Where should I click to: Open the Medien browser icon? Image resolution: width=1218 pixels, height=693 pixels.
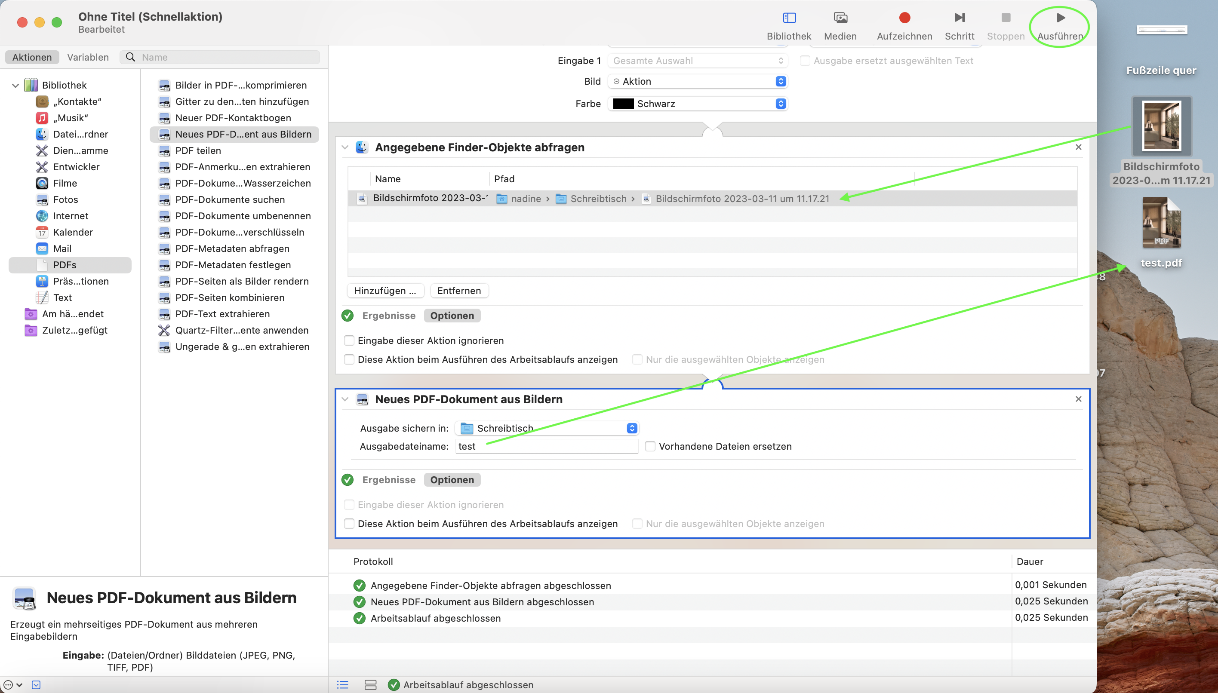[x=840, y=18]
